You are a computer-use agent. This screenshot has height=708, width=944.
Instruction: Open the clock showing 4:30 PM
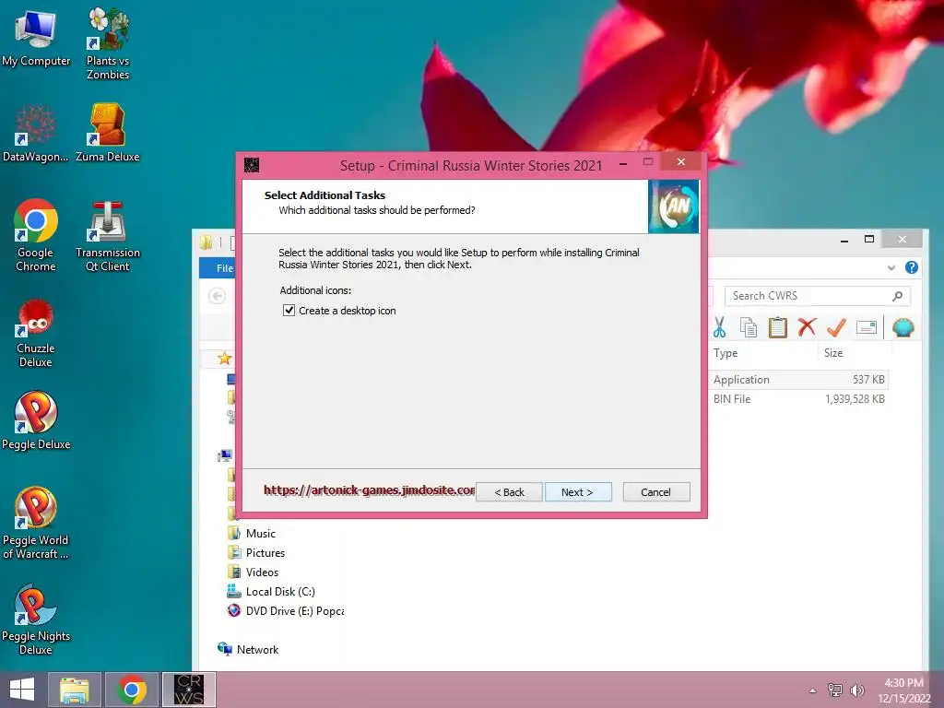(x=904, y=690)
